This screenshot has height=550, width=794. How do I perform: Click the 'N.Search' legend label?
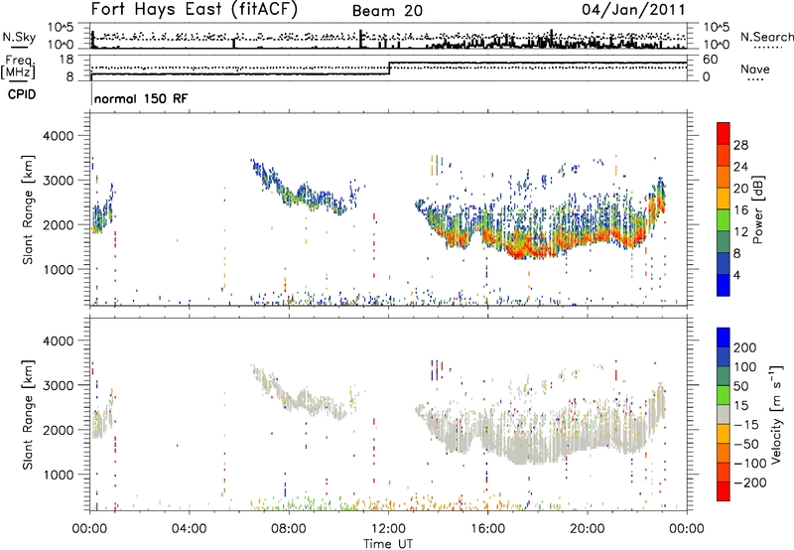[x=766, y=37]
